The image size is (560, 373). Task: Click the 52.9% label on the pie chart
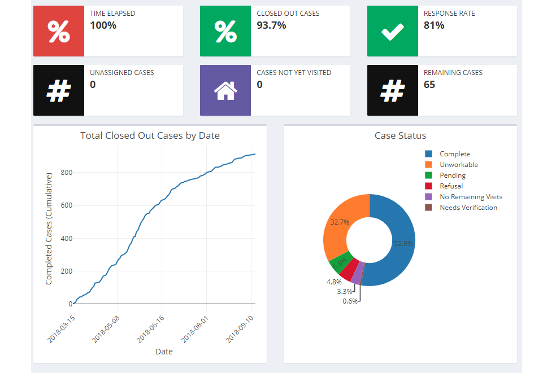(x=403, y=242)
